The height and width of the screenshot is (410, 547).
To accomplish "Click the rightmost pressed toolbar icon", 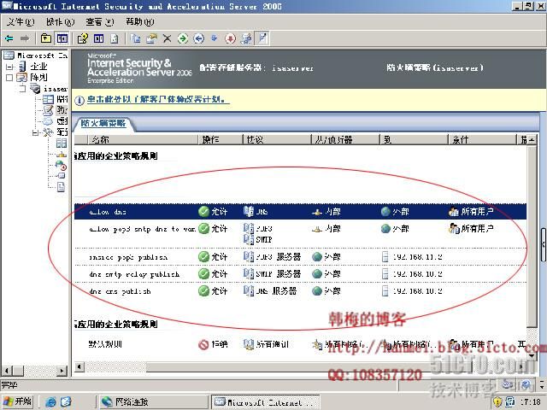I will (262, 38).
